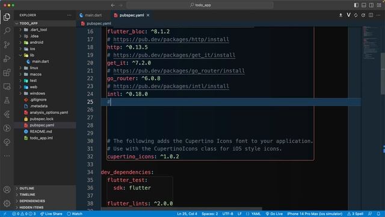The height and width of the screenshot is (217, 385).
Task: Click the get packages download icon
Action: point(340,15)
